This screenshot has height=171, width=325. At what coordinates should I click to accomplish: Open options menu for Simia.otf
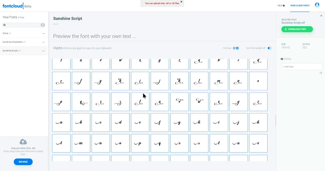[43, 33]
